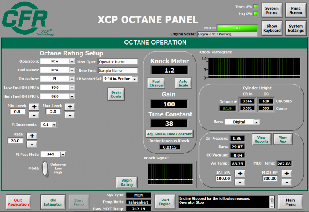
Task: Click the Print Screen button
Action: click(296, 10)
